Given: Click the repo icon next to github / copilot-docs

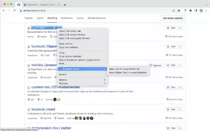Looking at the screenshot, I should click(29, 28).
